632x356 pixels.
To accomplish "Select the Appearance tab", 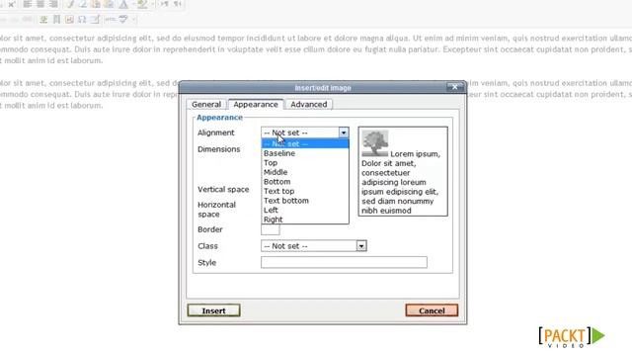I will tap(256, 104).
